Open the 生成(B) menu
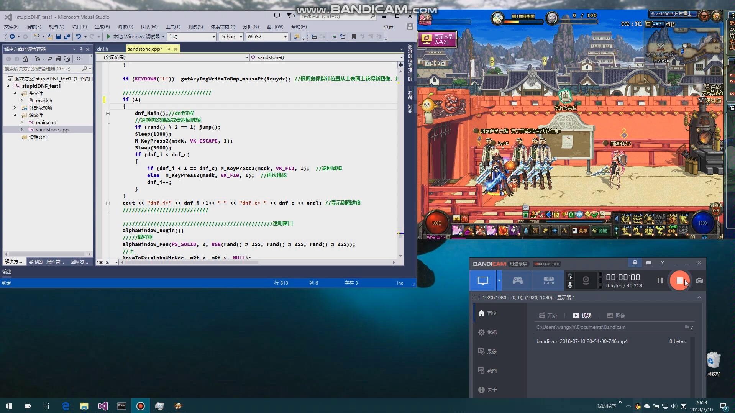 [102, 26]
